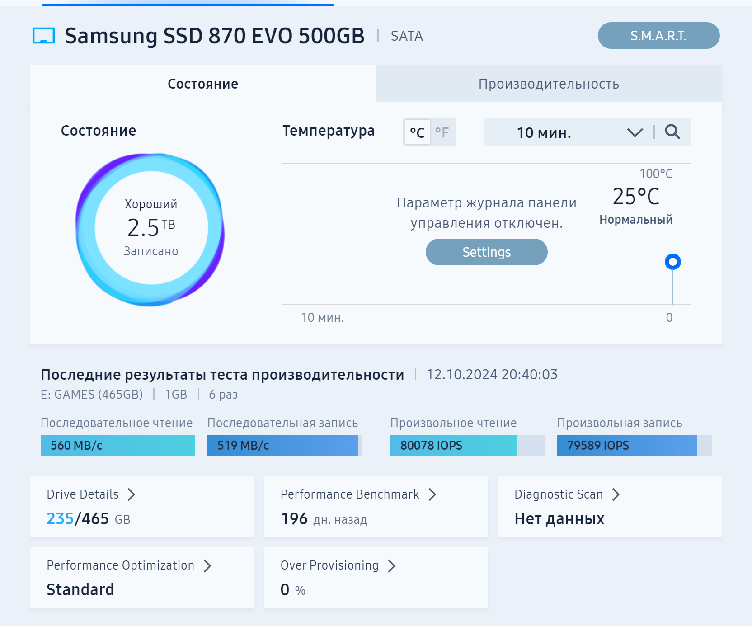Click the drive health ring showing 2.5 TB
The image size is (752, 626).
point(151,229)
